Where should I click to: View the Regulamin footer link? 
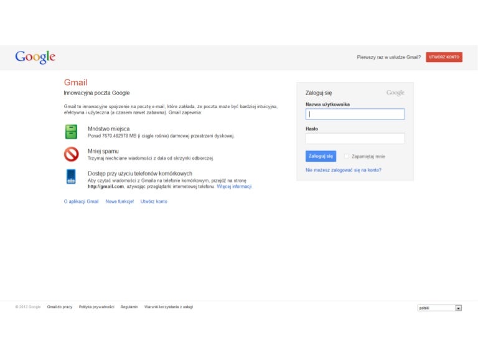pyautogui.click(x=129, y=307)
